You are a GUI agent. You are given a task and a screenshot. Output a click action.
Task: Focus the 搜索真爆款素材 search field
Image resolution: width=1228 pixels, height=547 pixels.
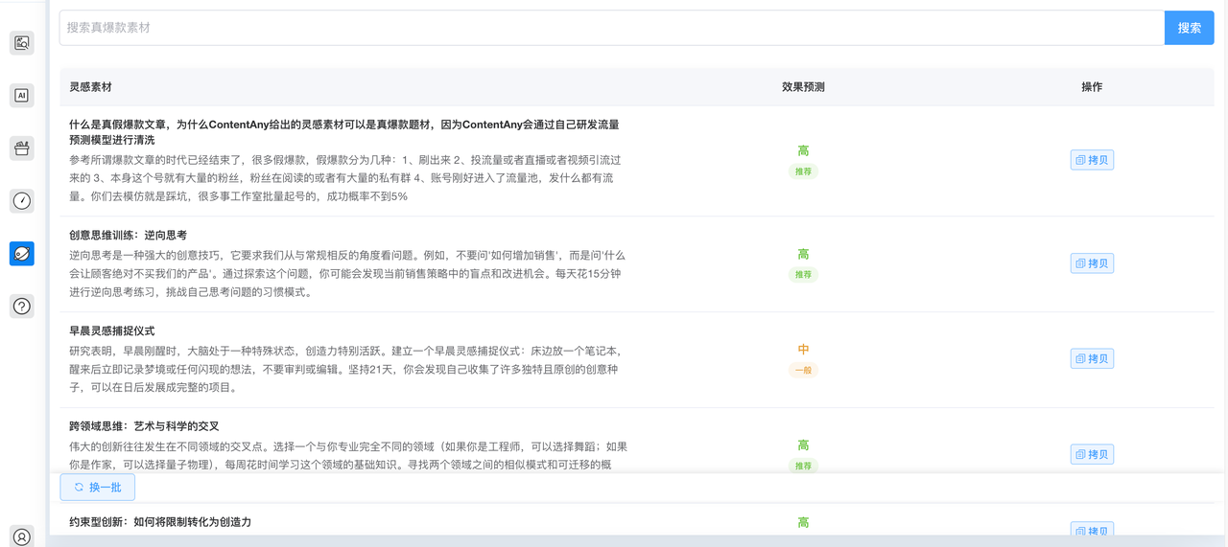[611, 28]
